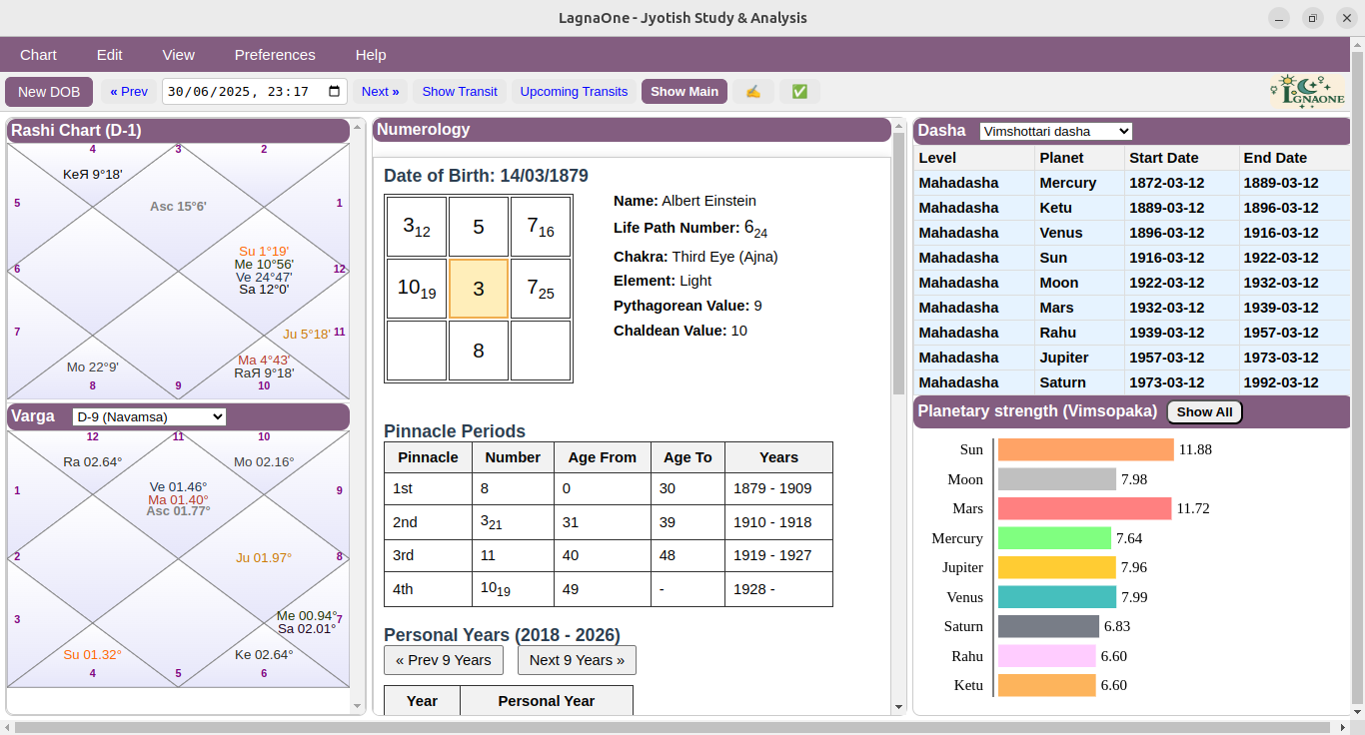The image size is (1365, 735).
Task: Go to the previous date with « Prev
Action: point(129,92)
